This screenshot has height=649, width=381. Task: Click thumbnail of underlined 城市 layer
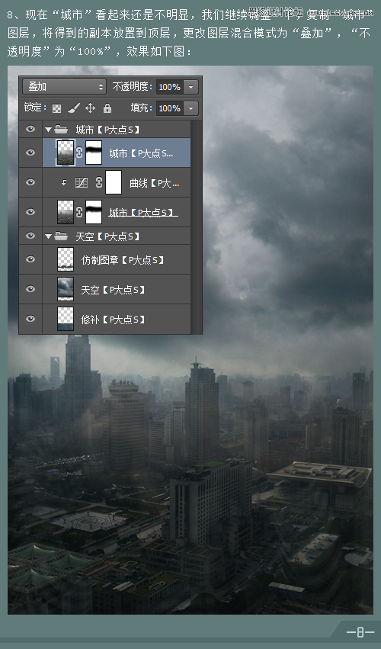point(66,212)
